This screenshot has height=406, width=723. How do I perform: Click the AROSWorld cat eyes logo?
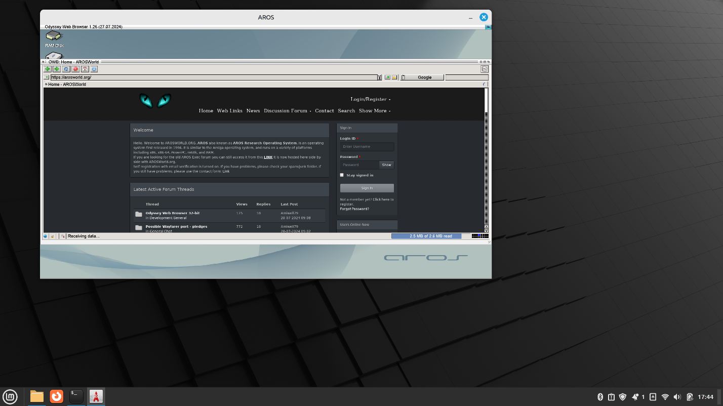[x=155, y=100]
